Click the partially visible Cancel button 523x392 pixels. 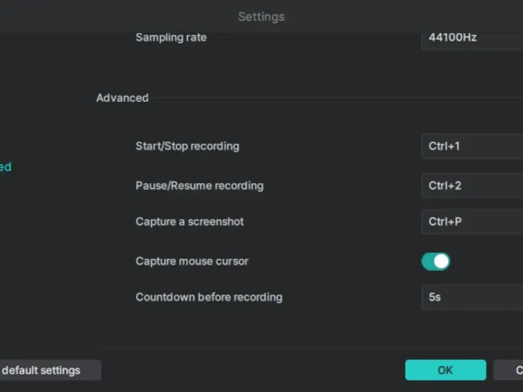click(509, 370)
